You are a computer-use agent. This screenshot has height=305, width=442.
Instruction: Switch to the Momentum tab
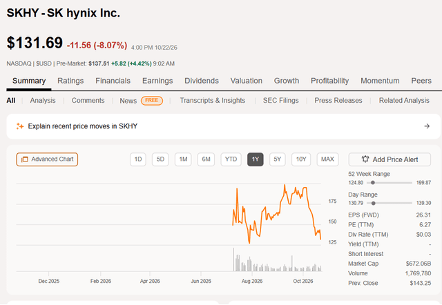point(380,81)
